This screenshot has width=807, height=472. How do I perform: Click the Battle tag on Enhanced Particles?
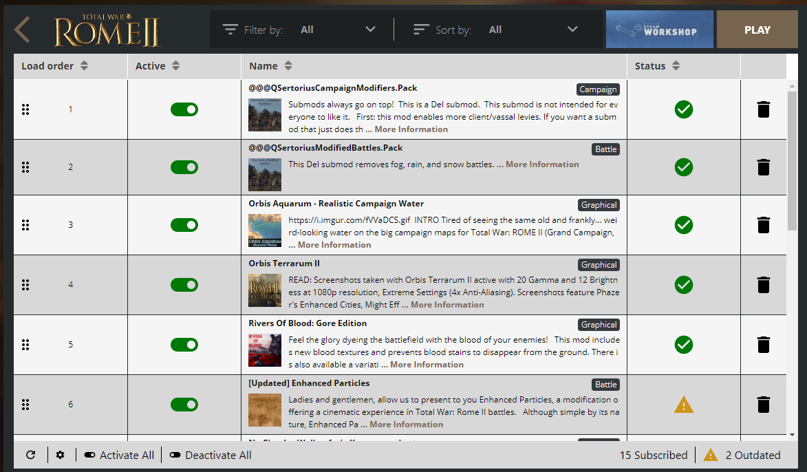click(605, 385)
